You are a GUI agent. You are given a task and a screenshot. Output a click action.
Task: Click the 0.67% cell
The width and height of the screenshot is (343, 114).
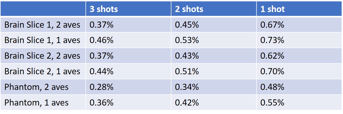tap(272, 25)
